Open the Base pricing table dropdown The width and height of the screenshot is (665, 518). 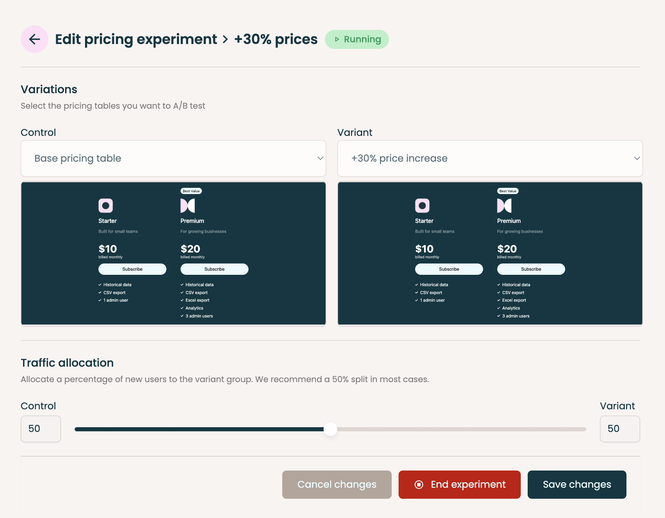[x=173, y=159]
